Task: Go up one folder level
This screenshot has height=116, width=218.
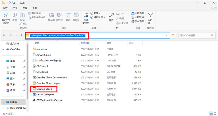Action: pos(21,35)
